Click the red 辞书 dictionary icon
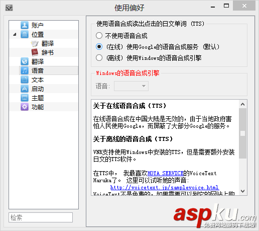 pyautogui.click(x=35, y=52)
